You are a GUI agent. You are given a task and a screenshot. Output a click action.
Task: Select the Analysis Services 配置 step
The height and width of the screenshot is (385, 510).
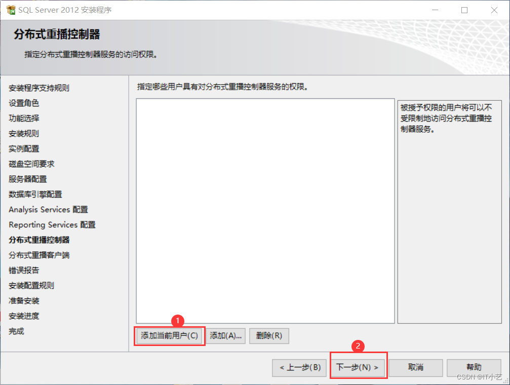[49, 210]
